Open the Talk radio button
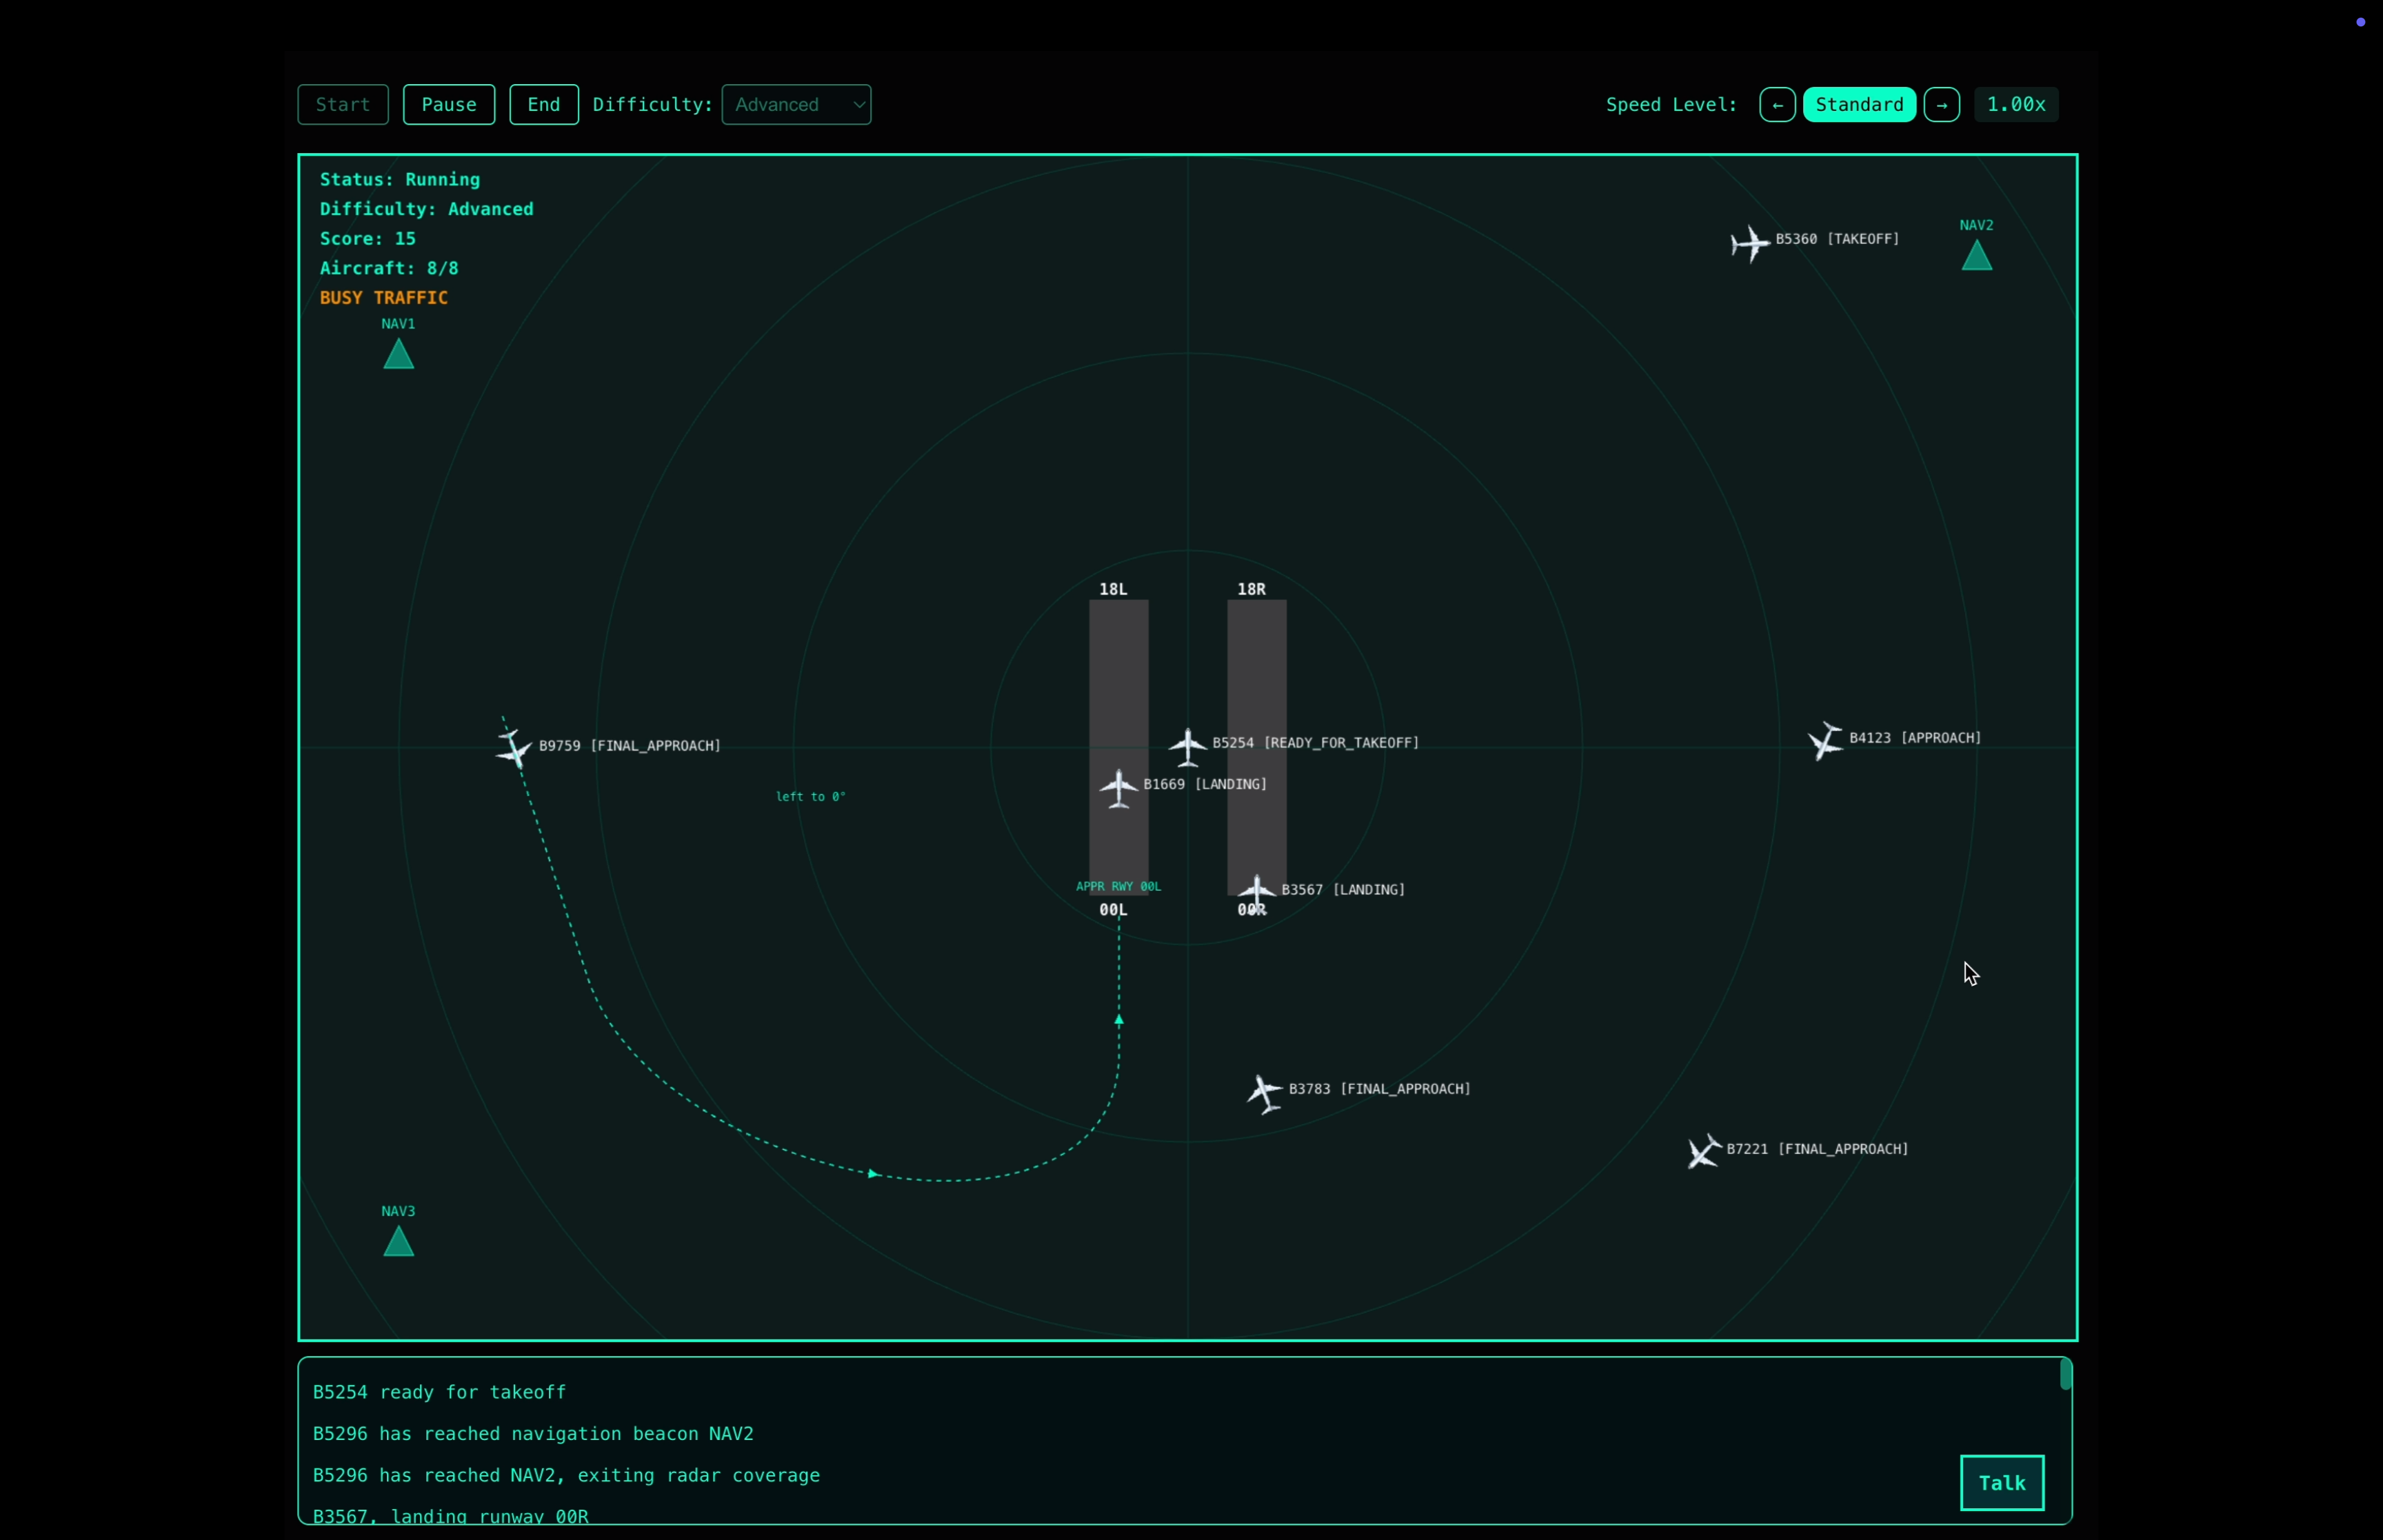 (x=2002, y=1483)
